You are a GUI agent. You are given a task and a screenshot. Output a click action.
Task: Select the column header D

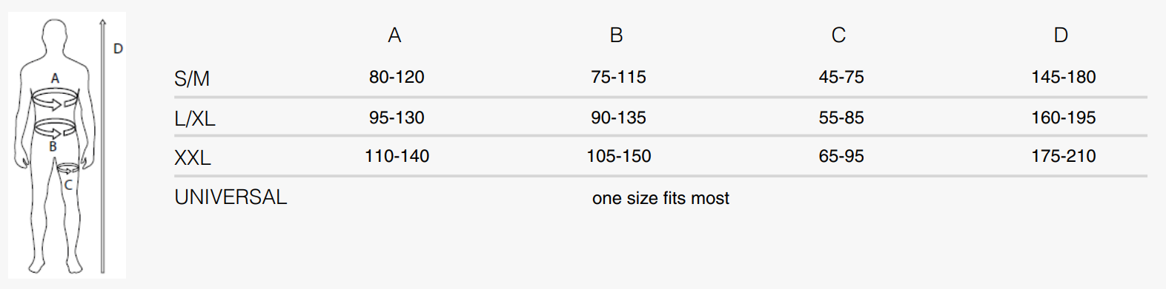pyautogui.click(x=1061, y=35)
